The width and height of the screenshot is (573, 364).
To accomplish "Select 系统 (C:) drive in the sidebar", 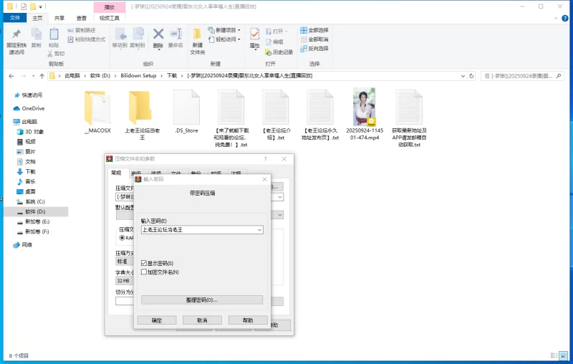I will [31, 201].
